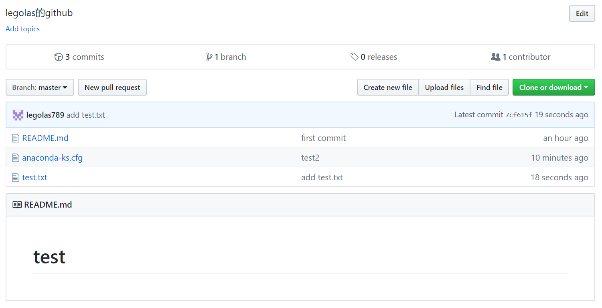
Task: Click the 'legolas的github' description text
Action: pos(39,13)
